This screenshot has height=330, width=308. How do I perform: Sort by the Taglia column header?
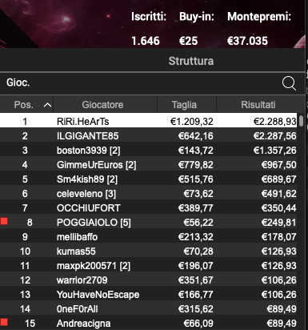[x=184, y=105]
